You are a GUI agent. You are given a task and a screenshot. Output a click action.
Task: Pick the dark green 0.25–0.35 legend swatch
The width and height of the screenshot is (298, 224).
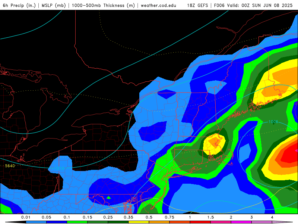(118, 222)
